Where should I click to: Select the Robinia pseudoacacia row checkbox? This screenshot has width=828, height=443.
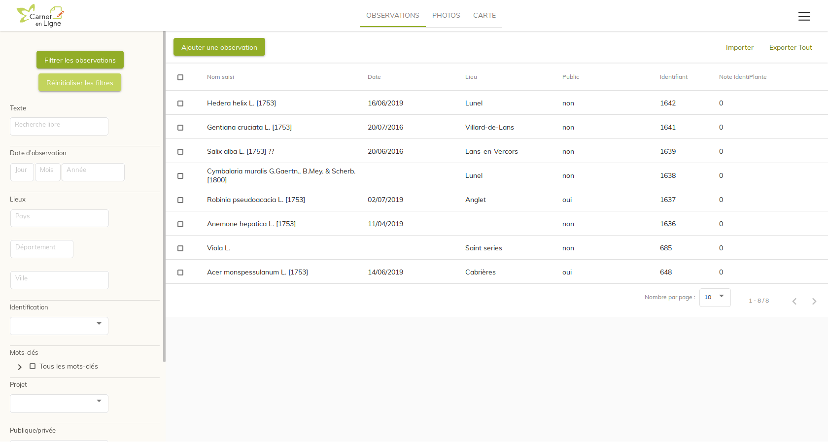tap(180, 200)
